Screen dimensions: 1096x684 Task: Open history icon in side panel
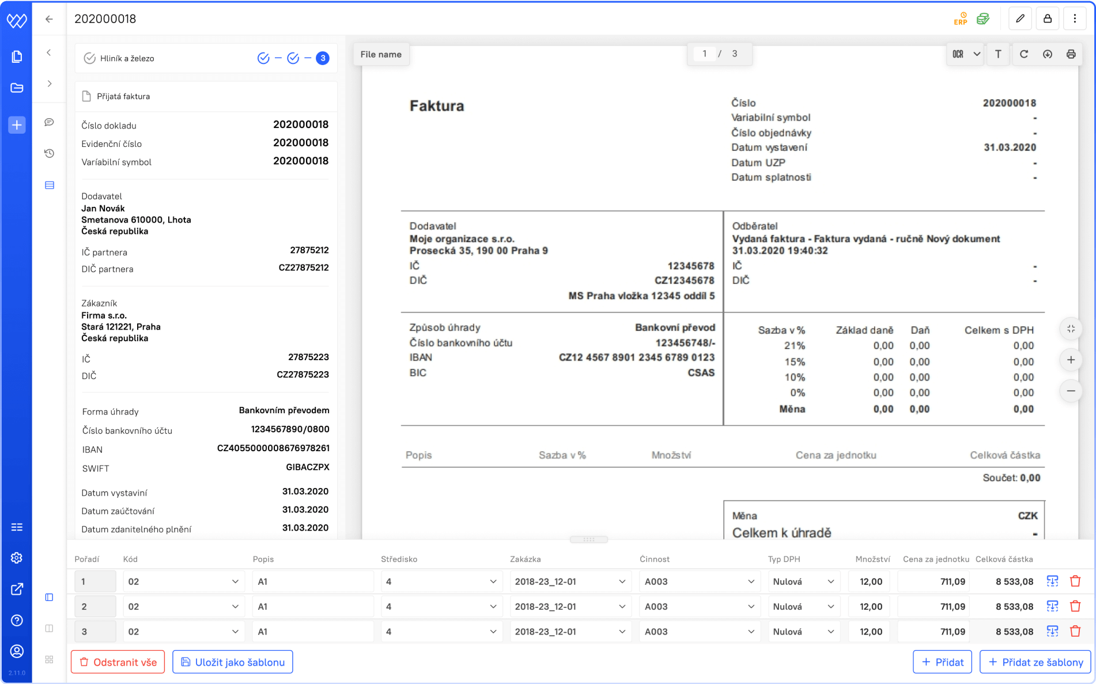(50, 153)
